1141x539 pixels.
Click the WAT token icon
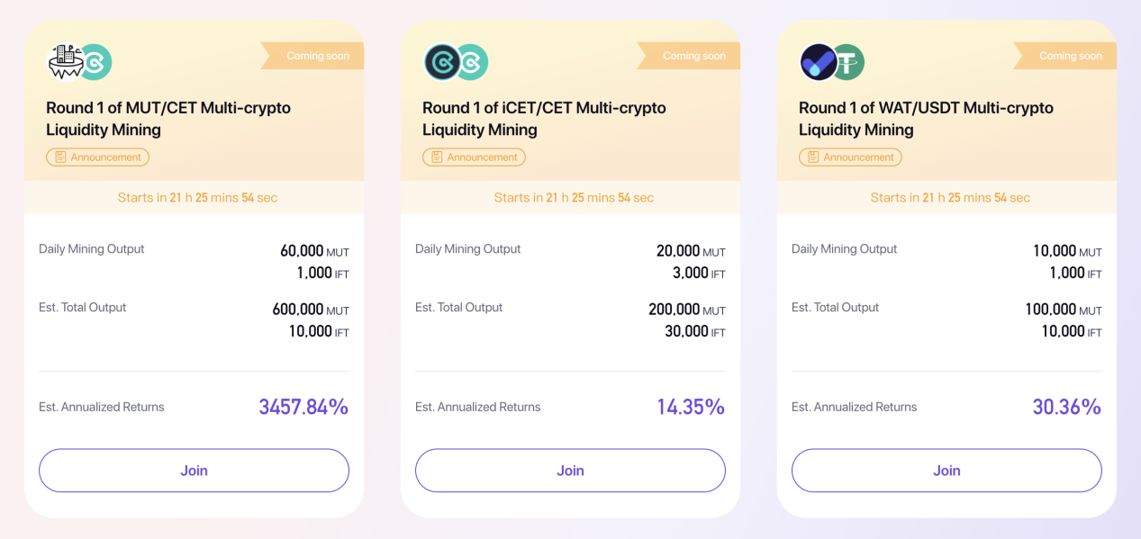[818, 62]
